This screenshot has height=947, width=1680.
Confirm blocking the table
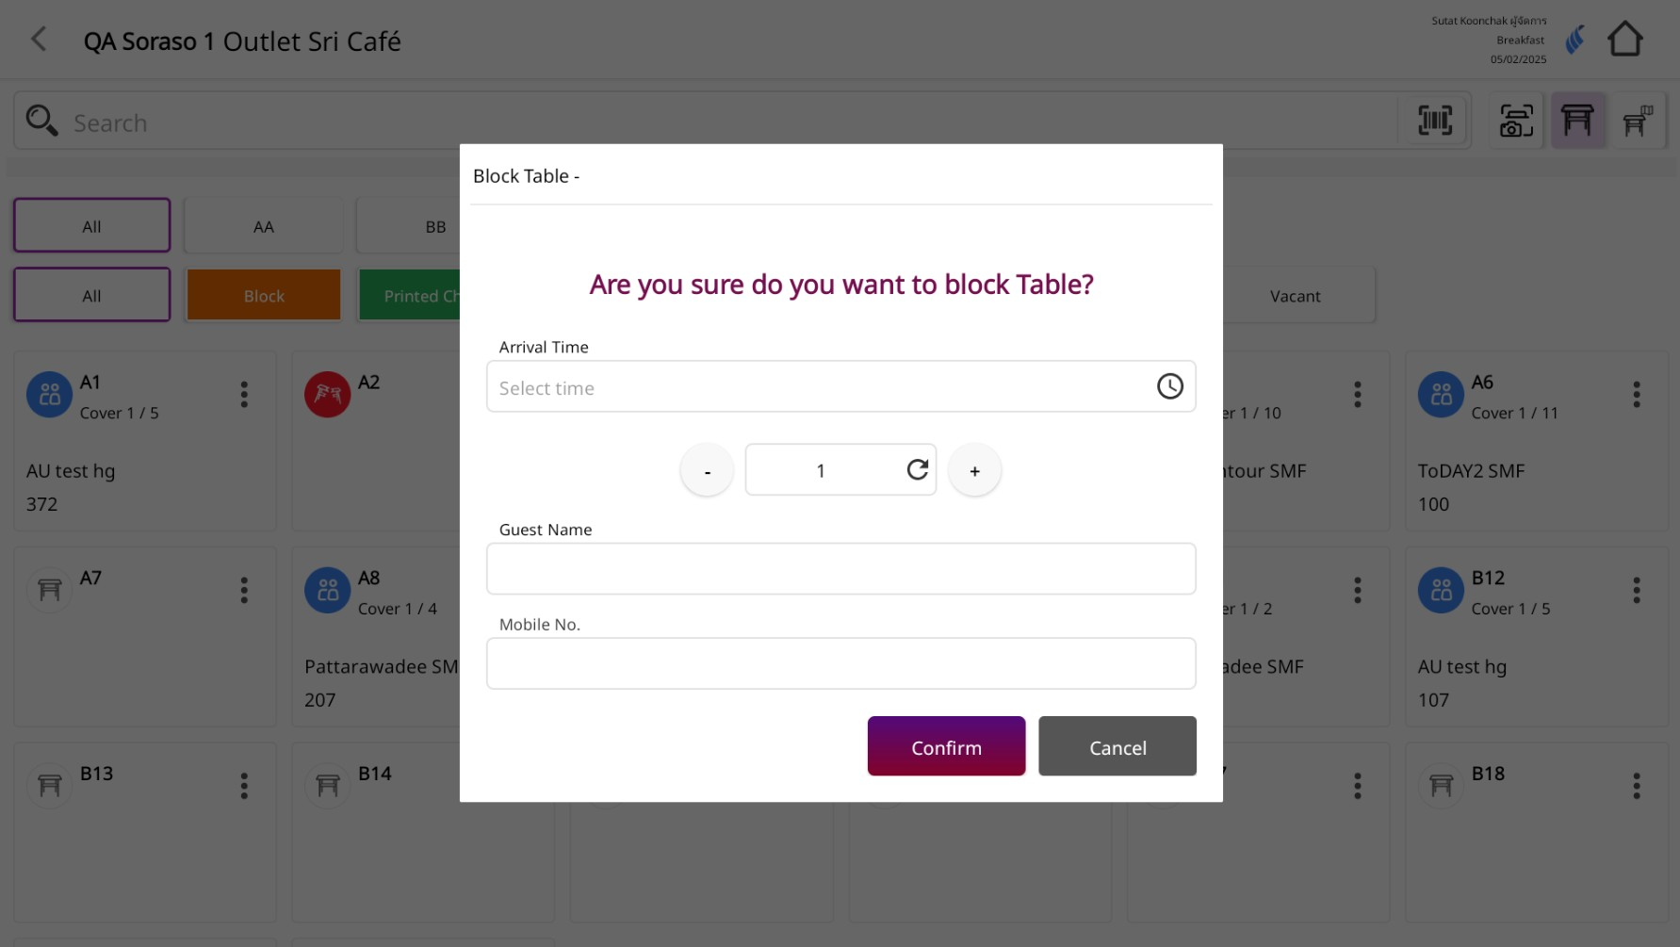pyautogui.click(x=946, y=746)
